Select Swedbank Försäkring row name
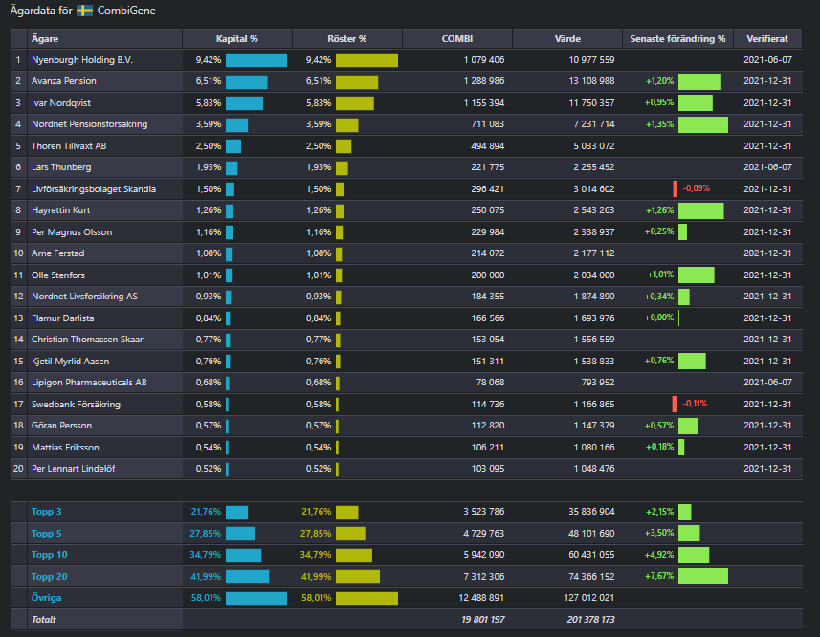The height and width of the screenshot is (637, 820). (76, 404)
